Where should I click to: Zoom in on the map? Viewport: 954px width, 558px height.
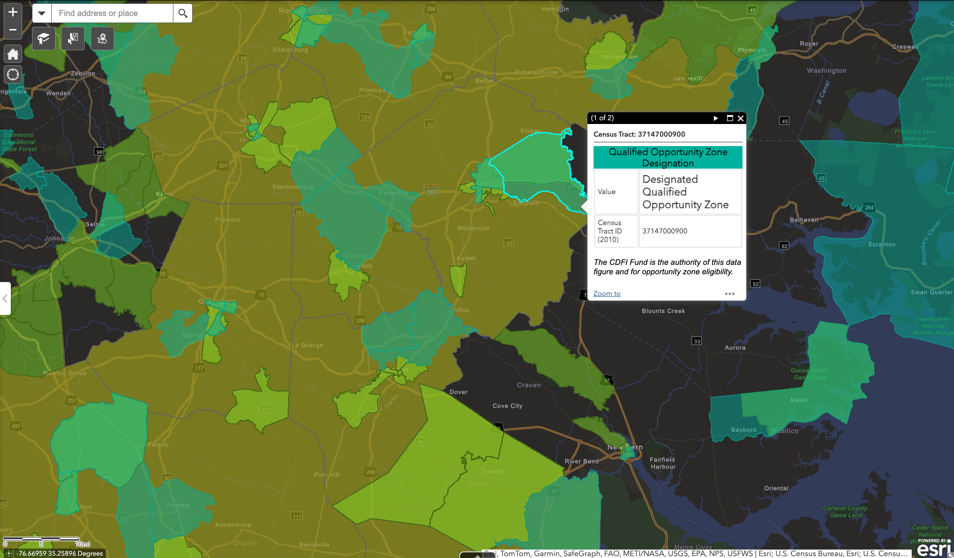(x=13, y=12)
